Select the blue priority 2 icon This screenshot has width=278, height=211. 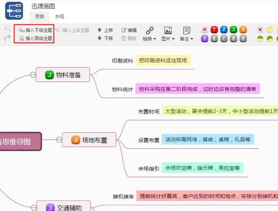tap(224, 30)
